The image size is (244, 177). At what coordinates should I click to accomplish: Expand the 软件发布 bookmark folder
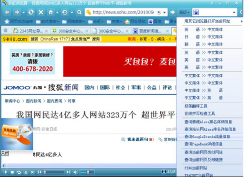coord(47,22)
